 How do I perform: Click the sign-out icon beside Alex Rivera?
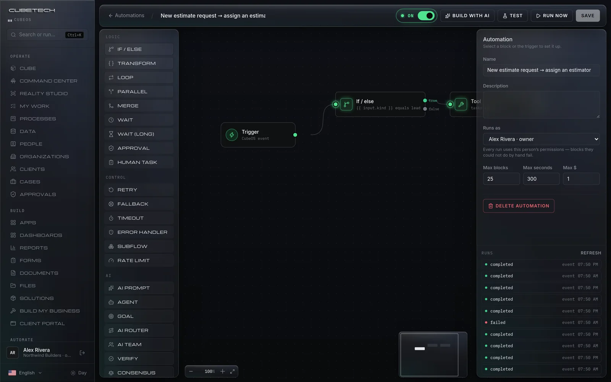pyautogui.click(x=82, y=353)
